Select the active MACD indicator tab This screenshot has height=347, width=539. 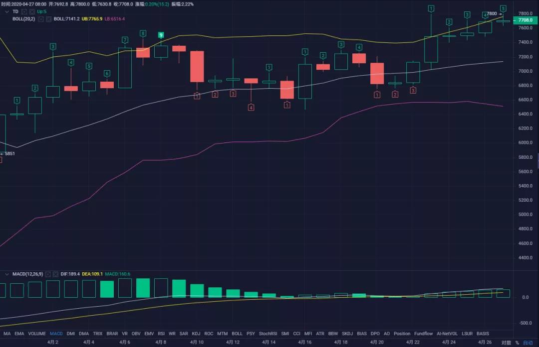[x=56, y=333]
